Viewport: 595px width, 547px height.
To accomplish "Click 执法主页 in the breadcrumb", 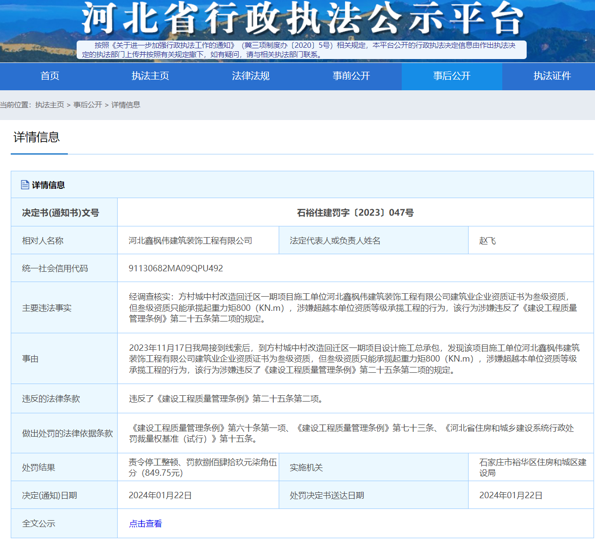I will click(50, 105).
